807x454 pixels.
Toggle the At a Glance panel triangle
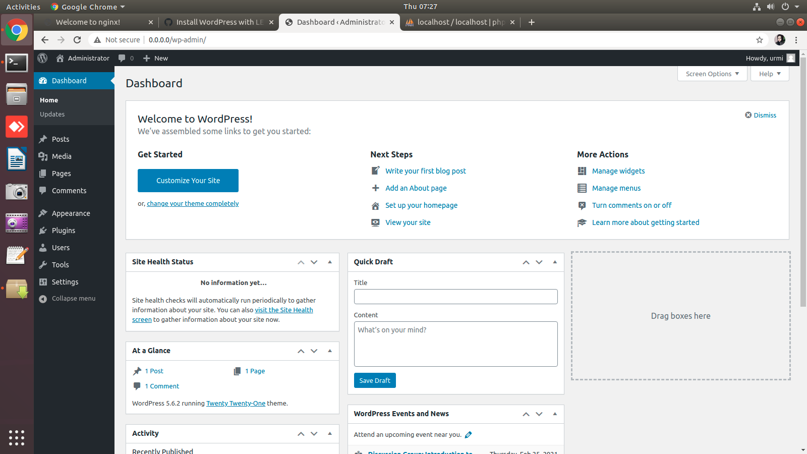(330, 351)
